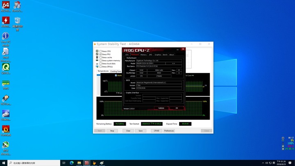This screenshot has height=166, width=295.
Task: Open the Bench tab in CPU-Z
Action: click(165, 55)
